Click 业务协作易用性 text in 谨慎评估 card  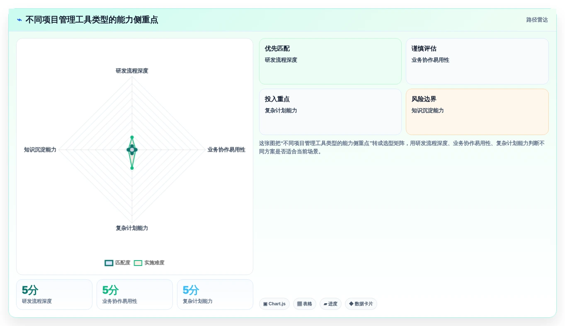click(430, 60)
